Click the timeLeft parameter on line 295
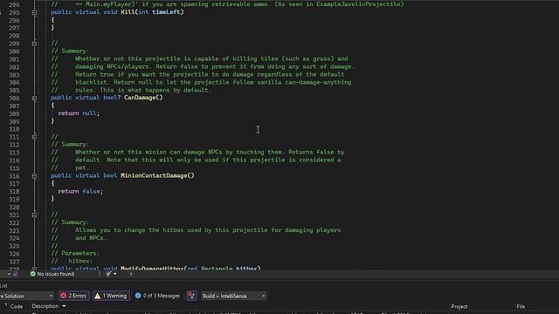Viewport: 559px width, 314px height. click(x=166, y=11)
